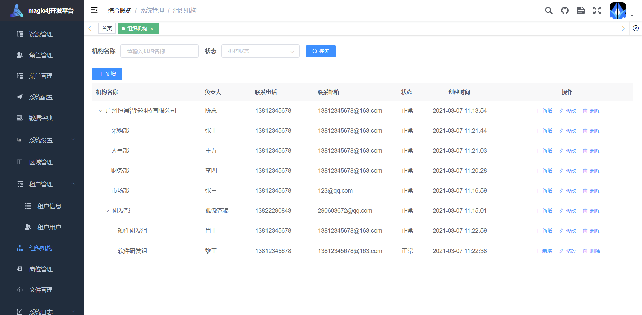This screenshot has height=315, width=642.
Task: Select 组织机构 in the sidebar
Action: tap(42, 248)
